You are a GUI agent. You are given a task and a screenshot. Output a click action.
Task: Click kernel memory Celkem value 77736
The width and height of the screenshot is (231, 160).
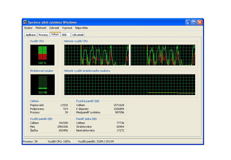(120, 123)
